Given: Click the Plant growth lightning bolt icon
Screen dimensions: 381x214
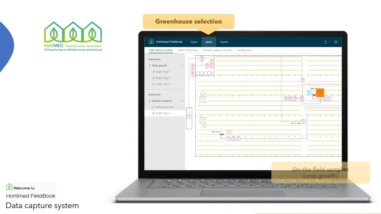Looking at the screenshot, I should (x=150, y=66).
